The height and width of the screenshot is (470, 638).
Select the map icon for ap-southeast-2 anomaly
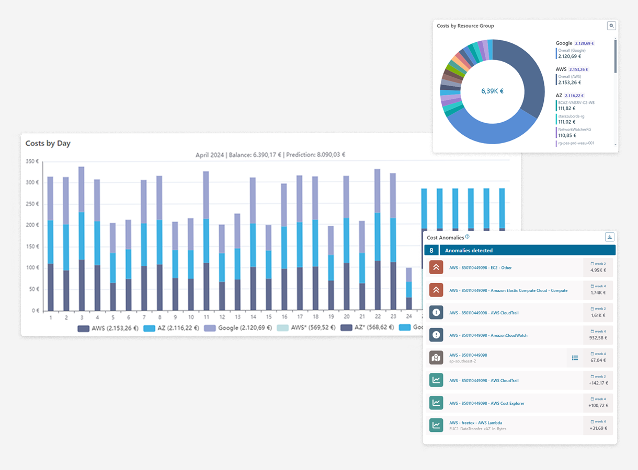436,358
